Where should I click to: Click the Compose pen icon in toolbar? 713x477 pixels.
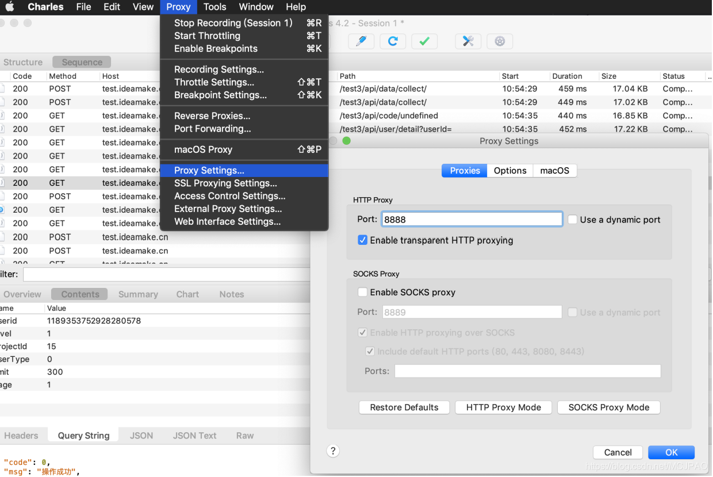click(x=361, y=41)
